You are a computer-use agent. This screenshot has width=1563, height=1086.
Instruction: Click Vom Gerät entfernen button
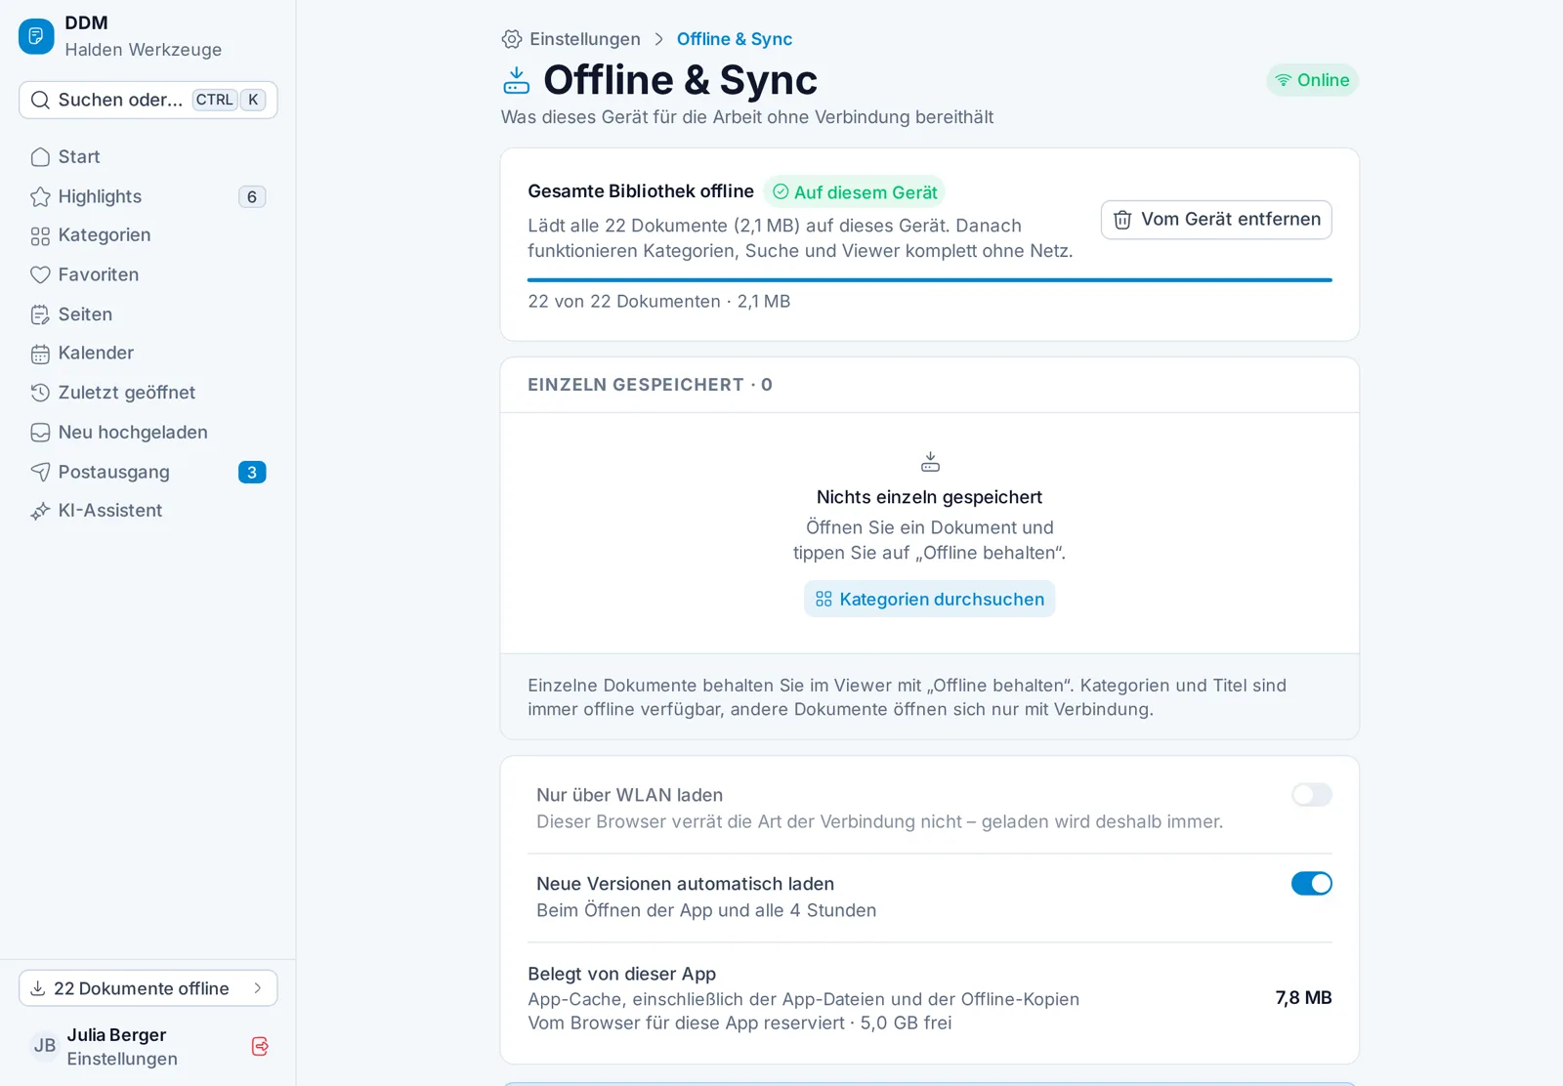point(1216,220)
